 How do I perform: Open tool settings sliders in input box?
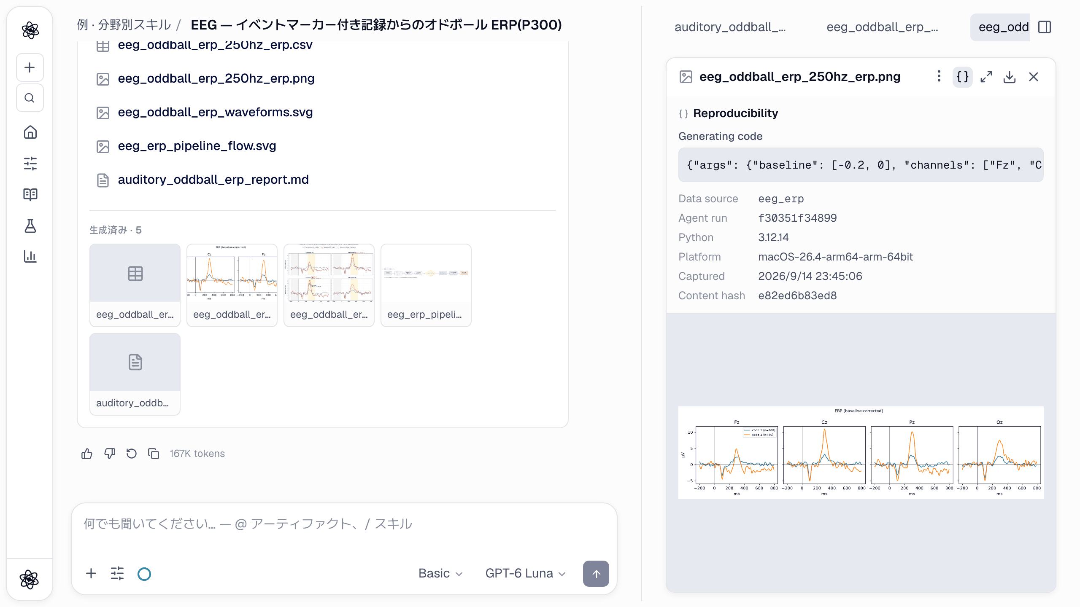point(117,573)
